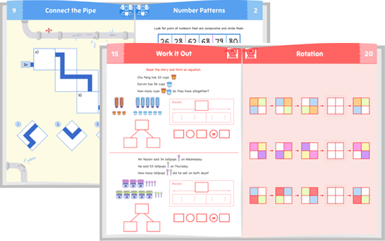Click the robot icon beside Number Patterns
The height and width of the screenshot is (241, 385).
[144, 10]
